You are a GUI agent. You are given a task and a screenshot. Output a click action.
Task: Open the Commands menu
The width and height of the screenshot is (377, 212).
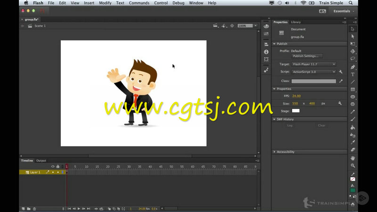click(x=139, y=3)
